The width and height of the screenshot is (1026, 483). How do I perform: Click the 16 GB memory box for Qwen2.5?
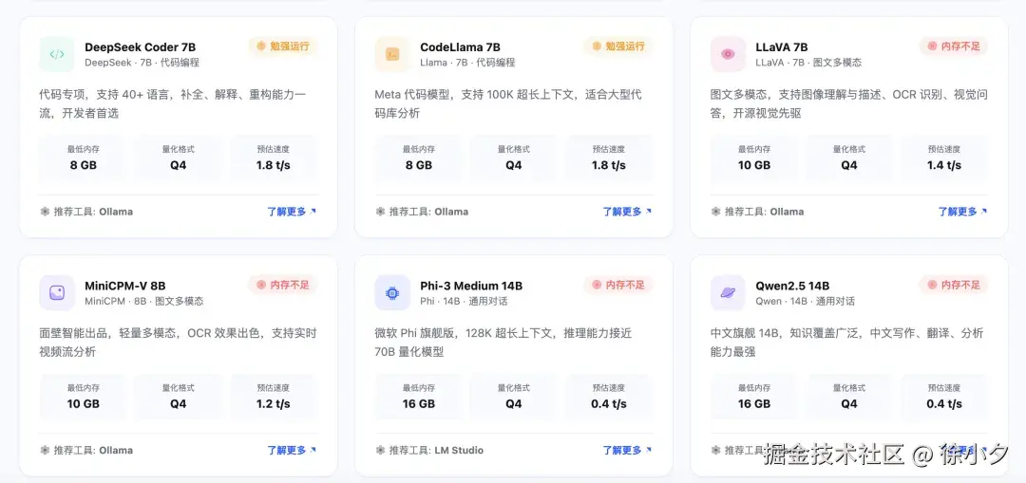754,397
